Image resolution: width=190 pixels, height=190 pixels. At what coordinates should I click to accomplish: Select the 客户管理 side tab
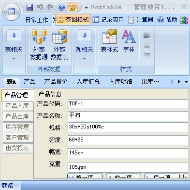[x=17, y=138]
